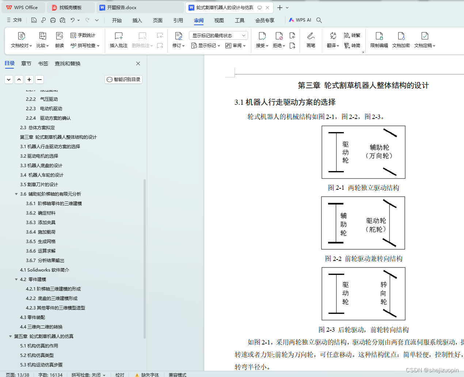Select the 画笔 pen tool
The width and height of the screenshot is (464, 377).
tap(311, 39)
